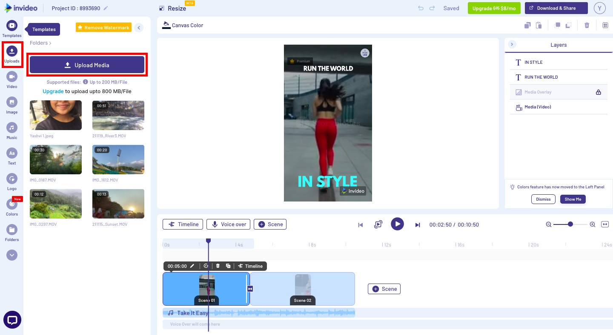Click the trash icon in the top-right toolbar
The height and width of the screenshot is (335, 613).
pos(587,25)
